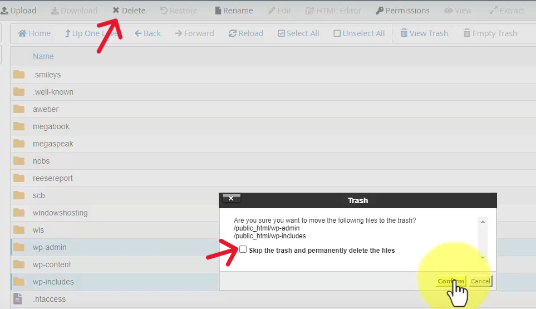Screen dimensions: 536x309
Task: Click the megaspeak folder name
Action: click(53, 144)
